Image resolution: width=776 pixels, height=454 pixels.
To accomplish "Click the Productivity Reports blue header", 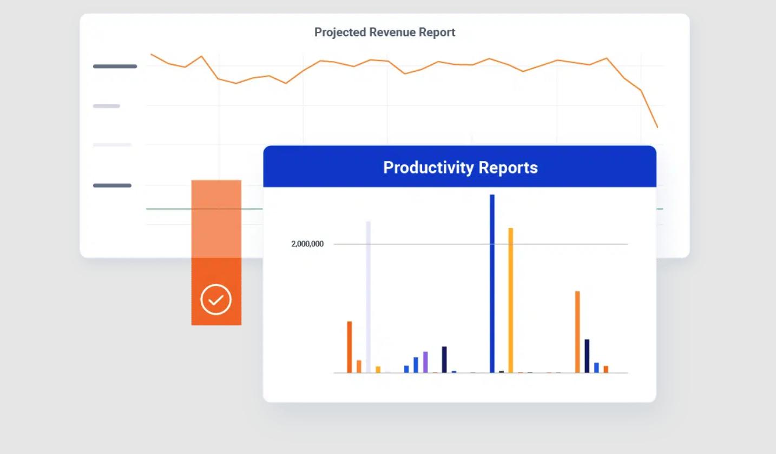I will point(459,167).
